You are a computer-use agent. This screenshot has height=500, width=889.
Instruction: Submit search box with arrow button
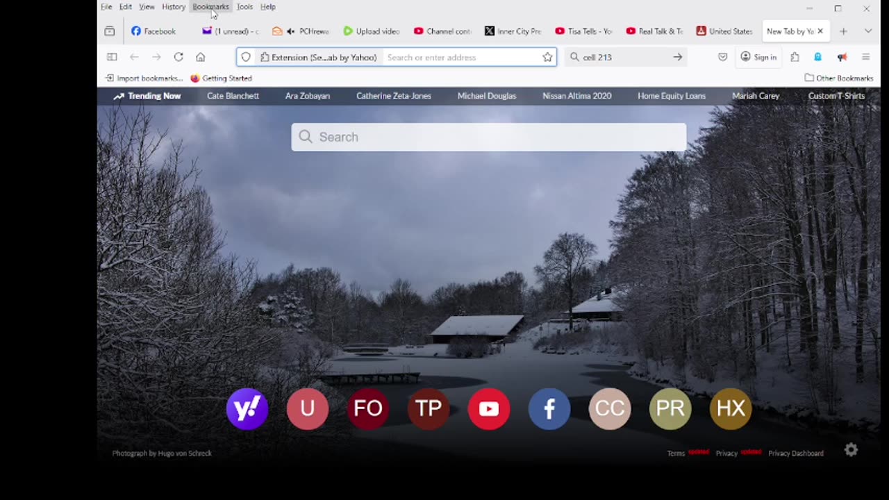(x=678, y=57)
